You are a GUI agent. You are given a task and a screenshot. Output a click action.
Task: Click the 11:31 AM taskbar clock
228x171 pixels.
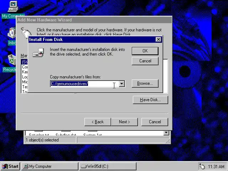(x=216, y=166)
